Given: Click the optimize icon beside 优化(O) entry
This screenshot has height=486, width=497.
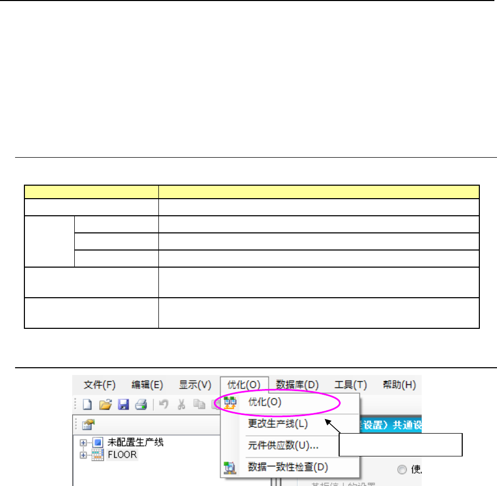Looking at the screenshot, I should pos(230,402).
